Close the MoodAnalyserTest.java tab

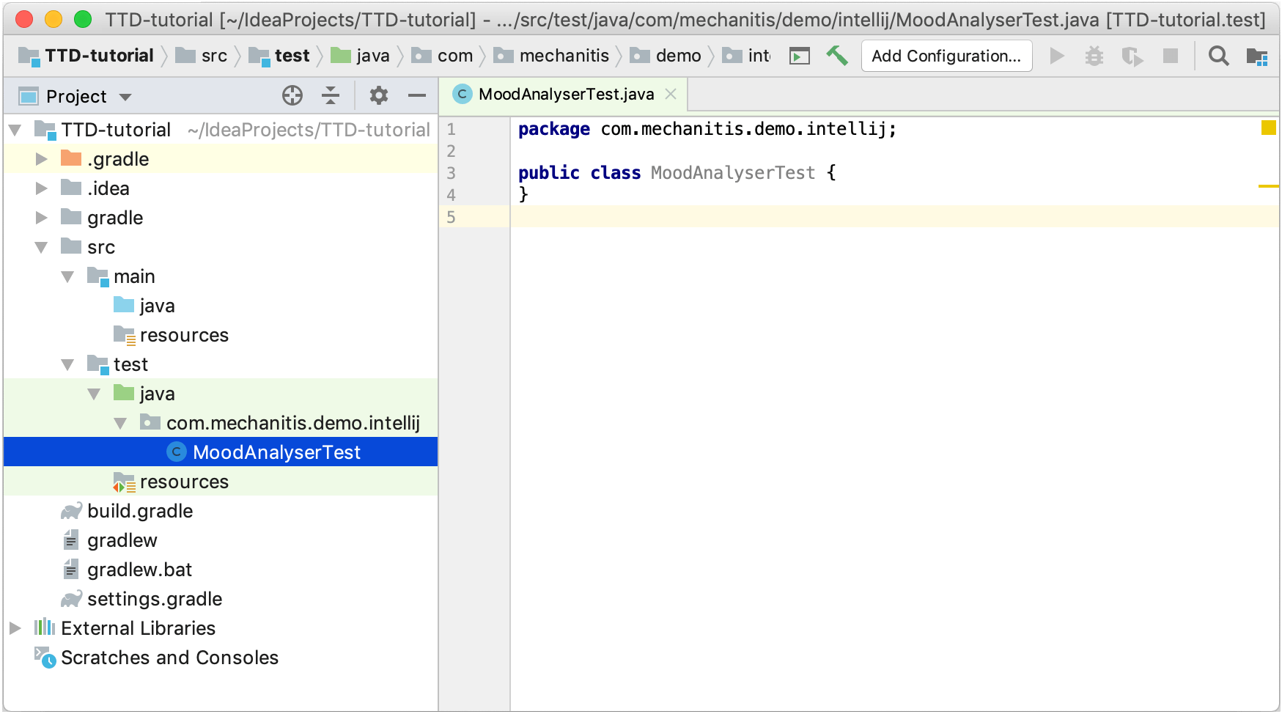point(671,94)
